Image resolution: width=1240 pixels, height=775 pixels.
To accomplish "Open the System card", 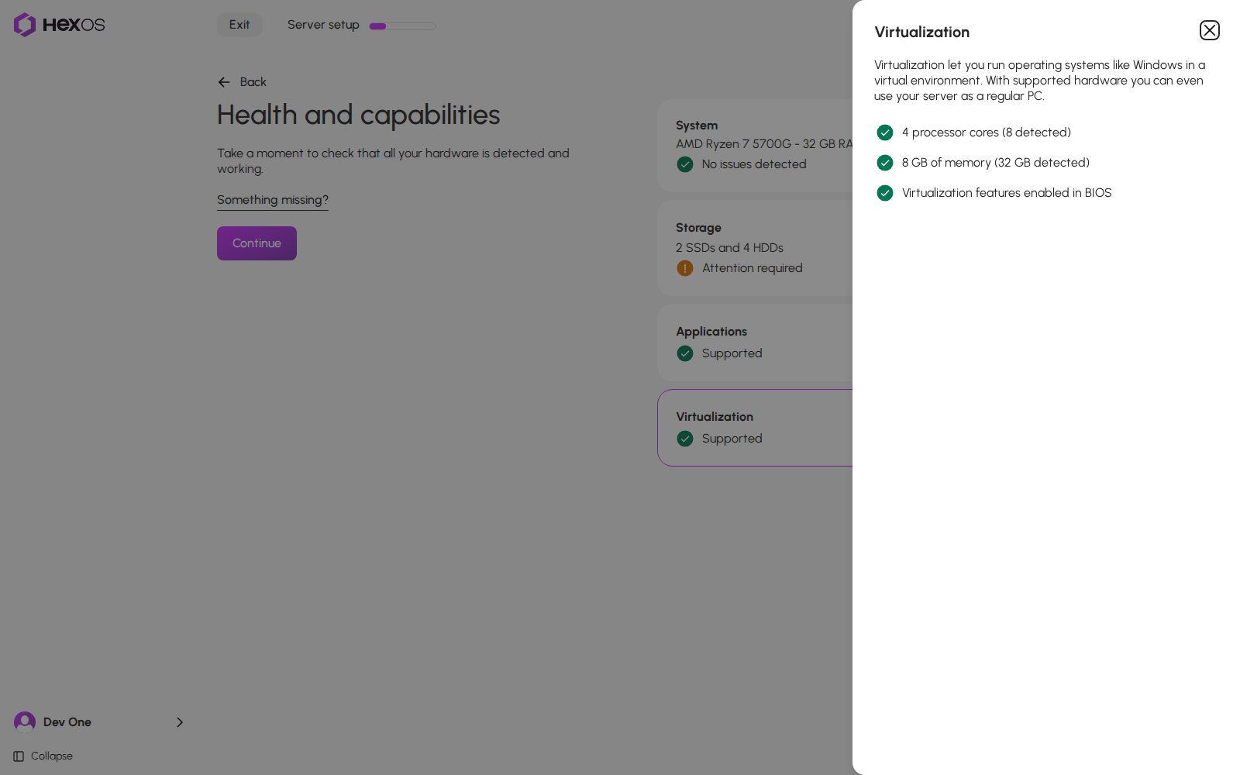I will coord(755,146).
